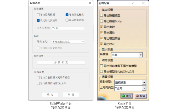Check 导出模型结构的XML文件 in Catia dialog
180x111 pixels.
(102, 72)
